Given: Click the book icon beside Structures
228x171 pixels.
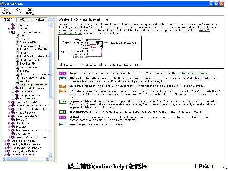Looking at the screenshot, I should [x=13, y=126].
